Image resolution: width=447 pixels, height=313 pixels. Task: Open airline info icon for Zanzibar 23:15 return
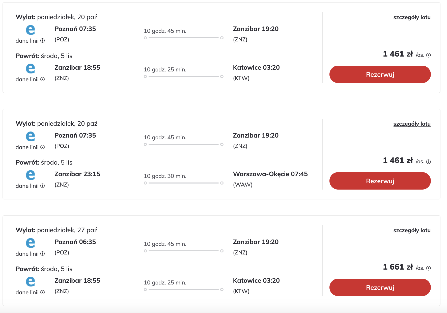point(43,186)
